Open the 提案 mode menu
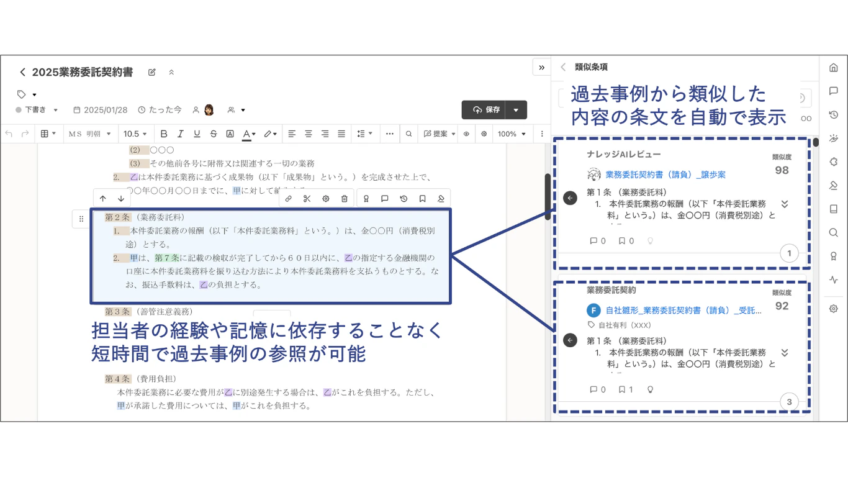This screenshot has width=848, height=477. click(440, 134)
